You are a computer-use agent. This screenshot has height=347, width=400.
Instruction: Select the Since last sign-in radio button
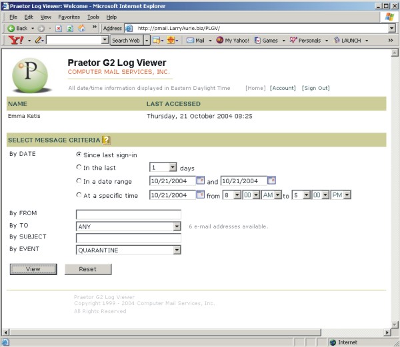pos(79,155)
